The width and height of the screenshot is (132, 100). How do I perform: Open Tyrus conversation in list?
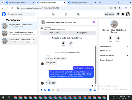point(19,33)
